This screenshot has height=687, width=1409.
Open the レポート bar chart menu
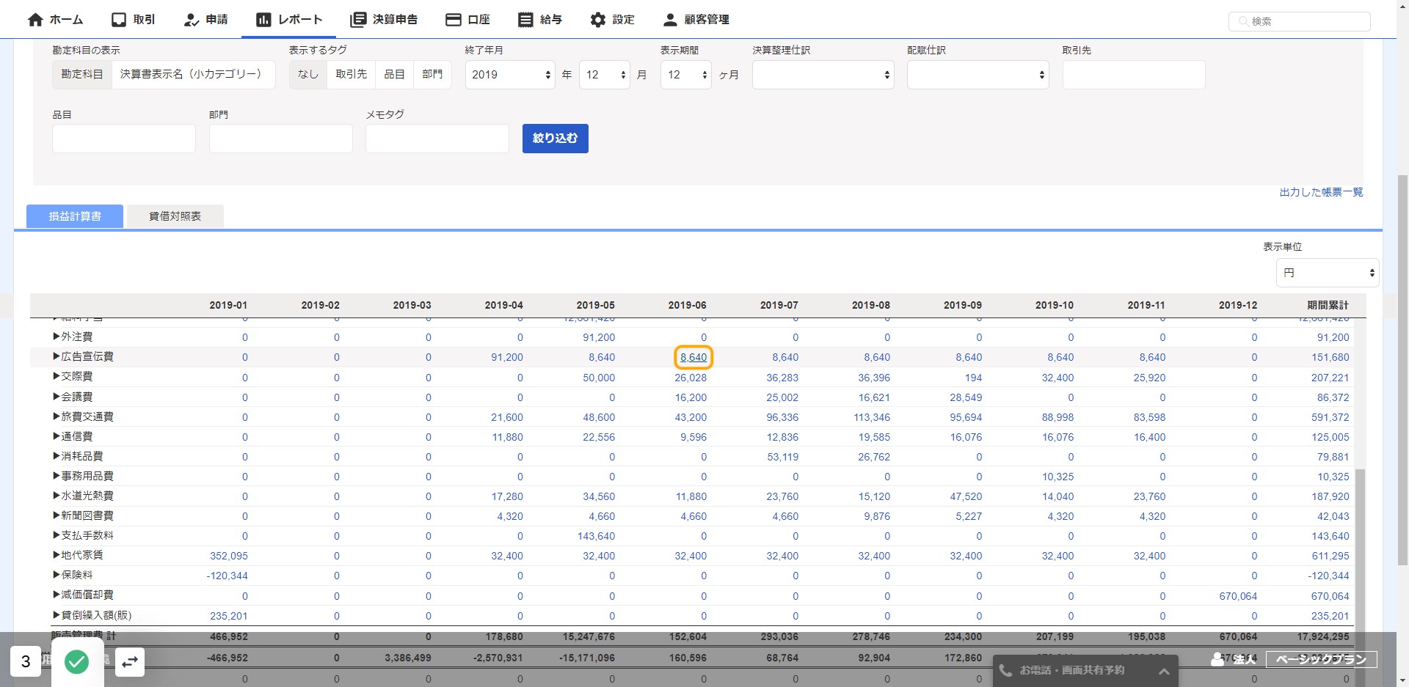click(x=263, y=20)
